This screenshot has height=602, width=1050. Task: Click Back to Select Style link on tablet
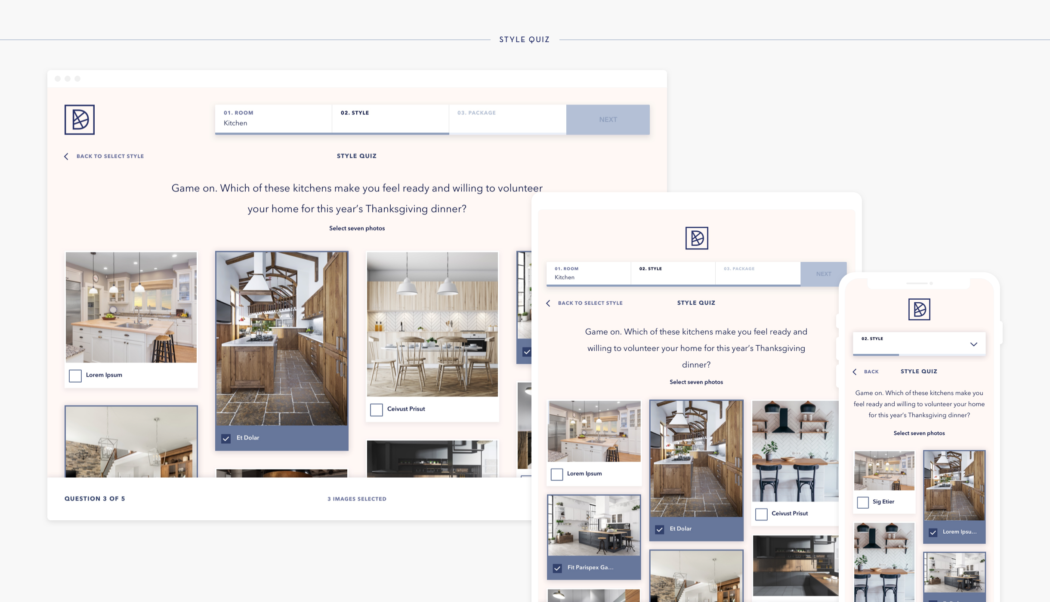pyautogui.click(x=590, y=303)
